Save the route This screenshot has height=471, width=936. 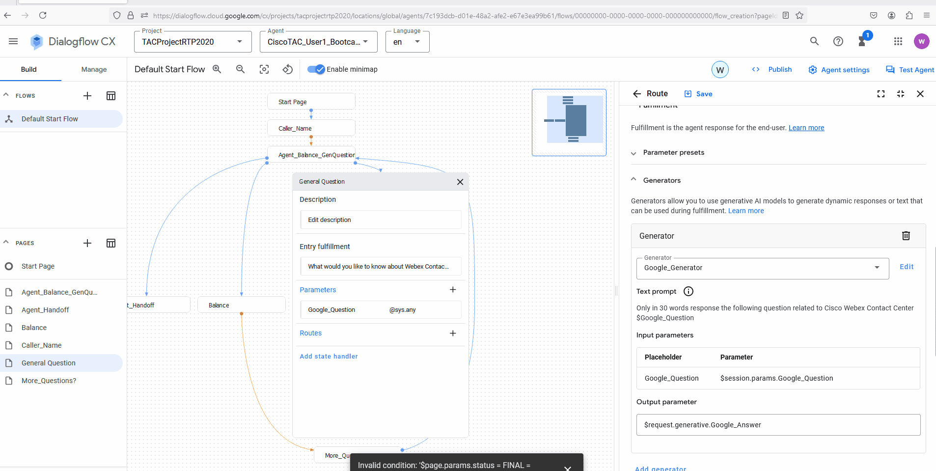(698, 94)
